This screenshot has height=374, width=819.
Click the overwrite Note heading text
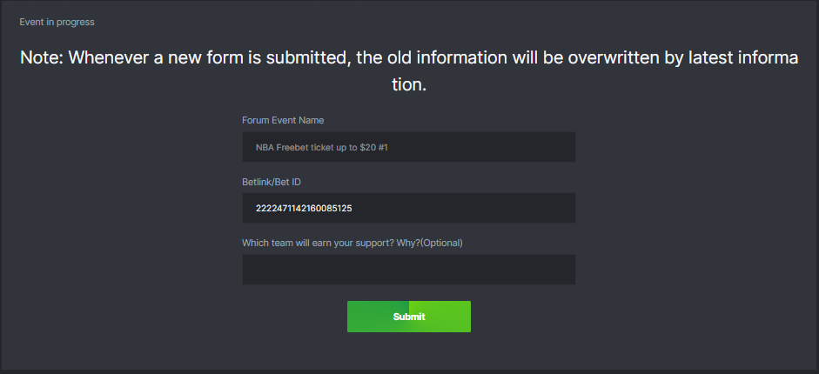click(408, 58)
